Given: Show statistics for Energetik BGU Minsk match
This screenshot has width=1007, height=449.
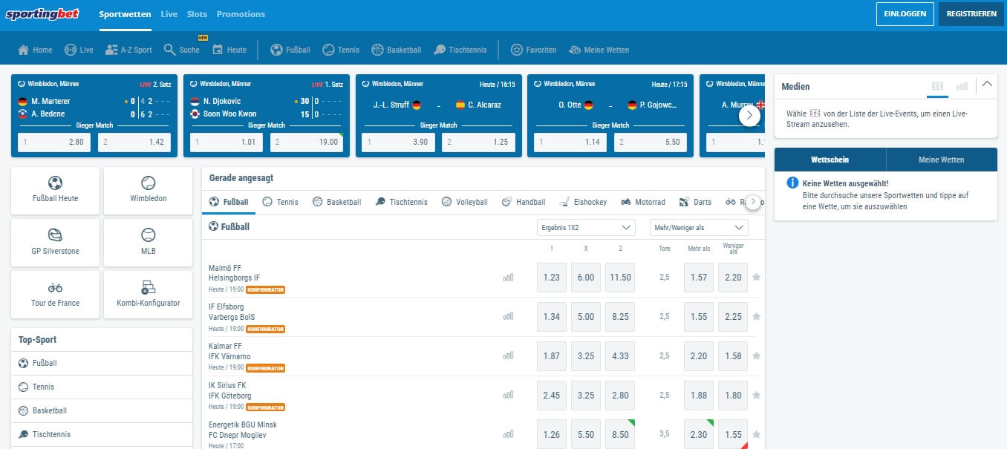Looking at the screenshot, I should pyautogui.click(x=508, y=434).
